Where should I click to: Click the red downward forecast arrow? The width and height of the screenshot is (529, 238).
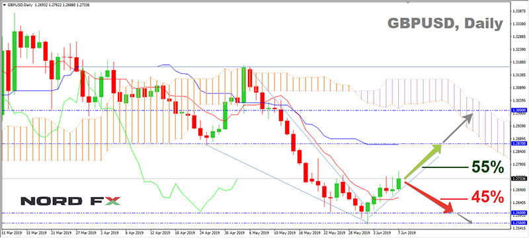tap(428, 197)
